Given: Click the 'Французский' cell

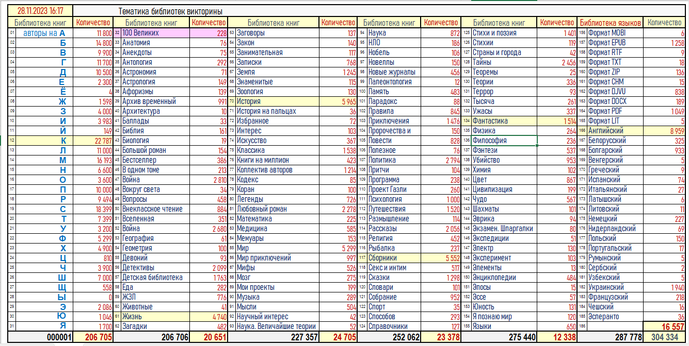Looking at the screenshot, I should click(x=615, y=297).
